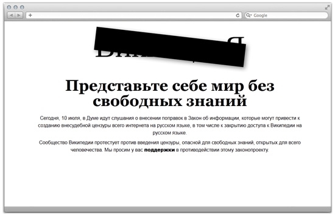Click the browser address bar

[x=134, y=15]
